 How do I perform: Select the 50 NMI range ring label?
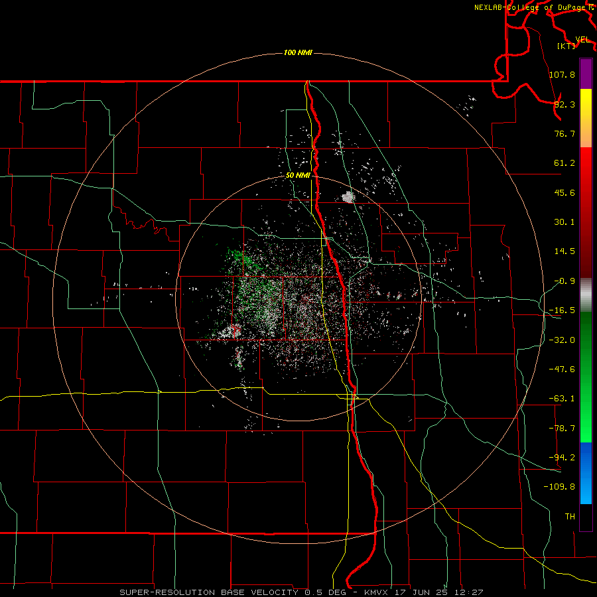click(x=298, y=175)
